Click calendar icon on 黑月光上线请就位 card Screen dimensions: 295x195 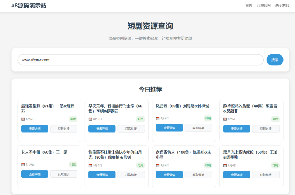coord(225,165)
